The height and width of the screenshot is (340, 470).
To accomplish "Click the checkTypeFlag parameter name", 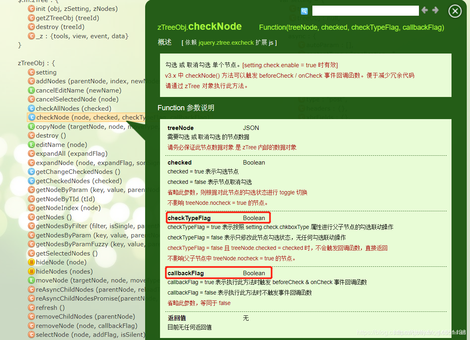I will [x=189, y=218].
